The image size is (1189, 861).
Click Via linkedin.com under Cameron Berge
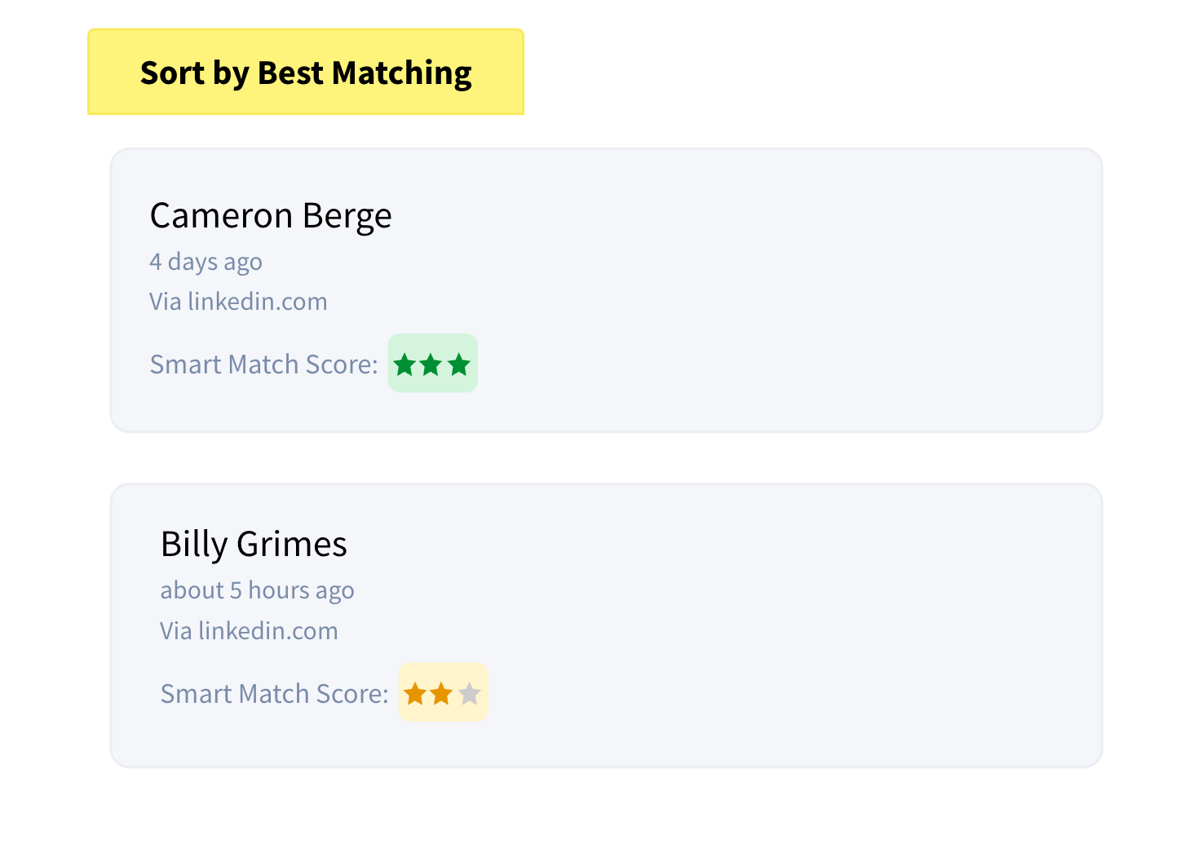click(238, 302)
